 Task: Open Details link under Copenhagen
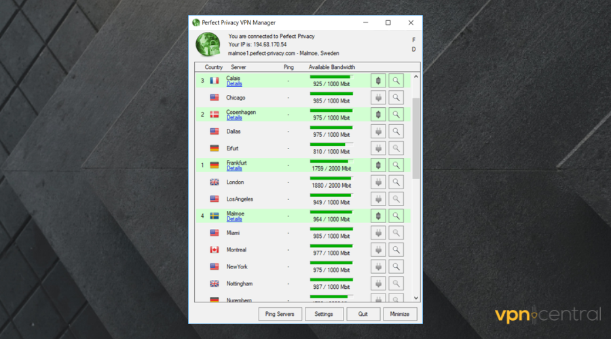[x=234, y=118]
